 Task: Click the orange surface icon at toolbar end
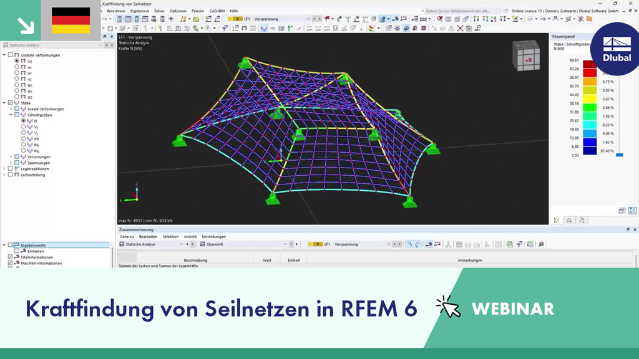coord(589,19)
